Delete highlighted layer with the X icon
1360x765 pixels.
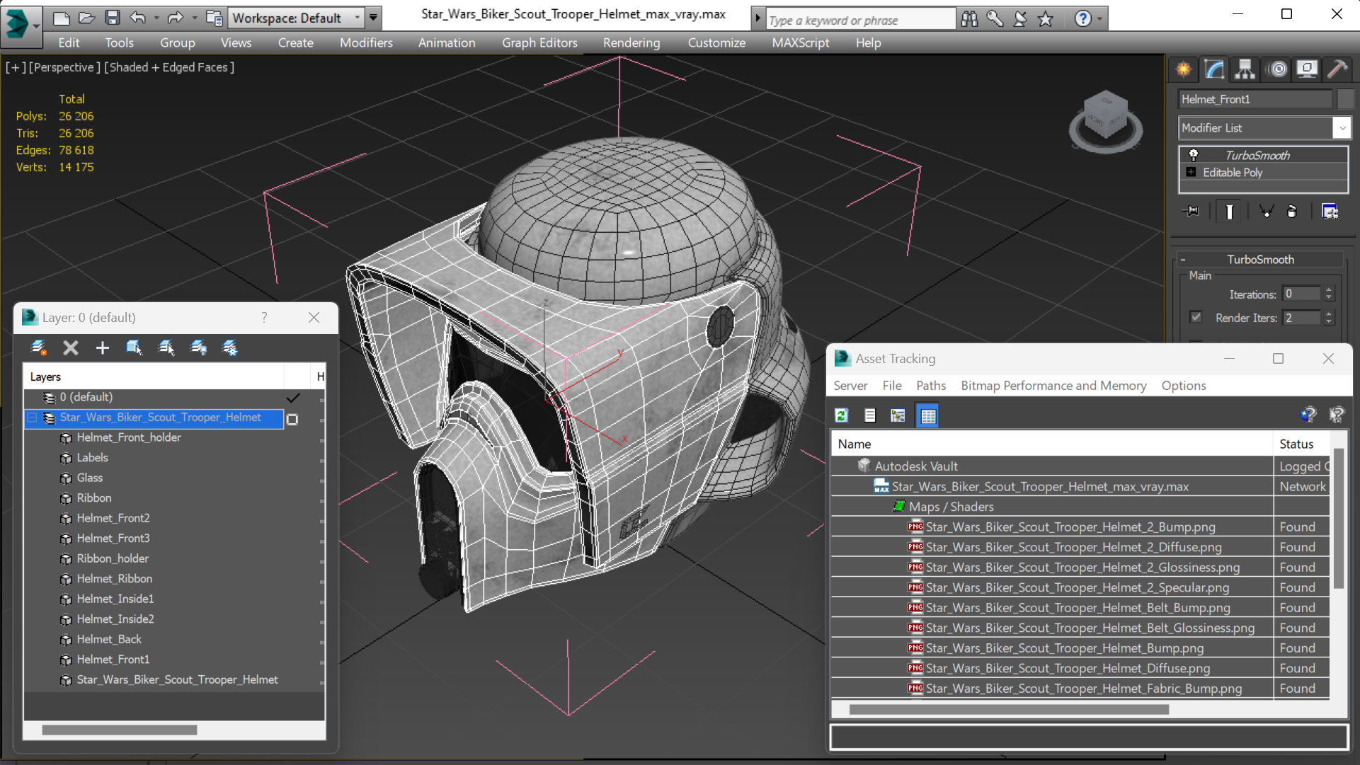pos(70,347)
